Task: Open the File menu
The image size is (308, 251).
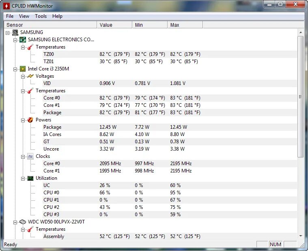Action: (10, 16)
